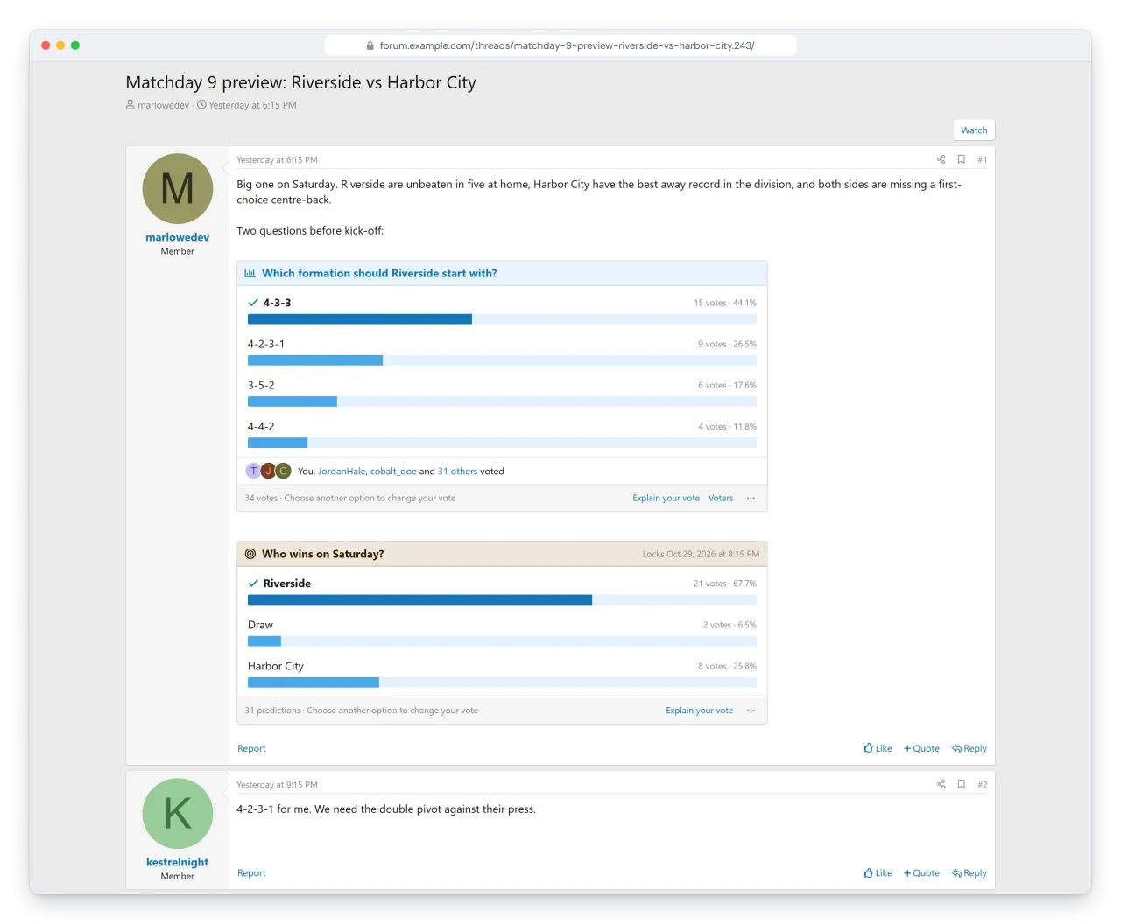Image resolution: width=1121 pixels, height=924 pixels.
Task: Click the browser address bar
Action: [x=560, y=45]
